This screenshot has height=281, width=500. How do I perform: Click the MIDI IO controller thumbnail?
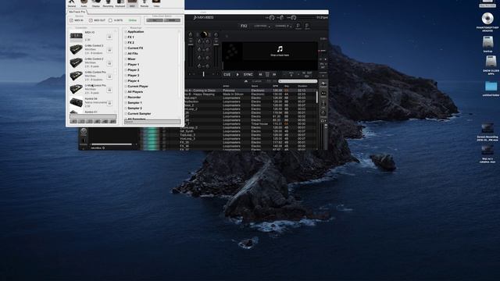pyautogui.click(x=77, y=37)
